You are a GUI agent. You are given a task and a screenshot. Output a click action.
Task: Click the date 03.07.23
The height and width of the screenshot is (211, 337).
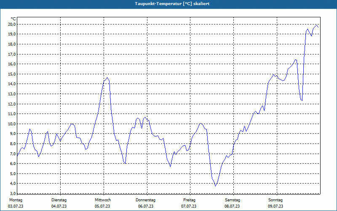16,206
